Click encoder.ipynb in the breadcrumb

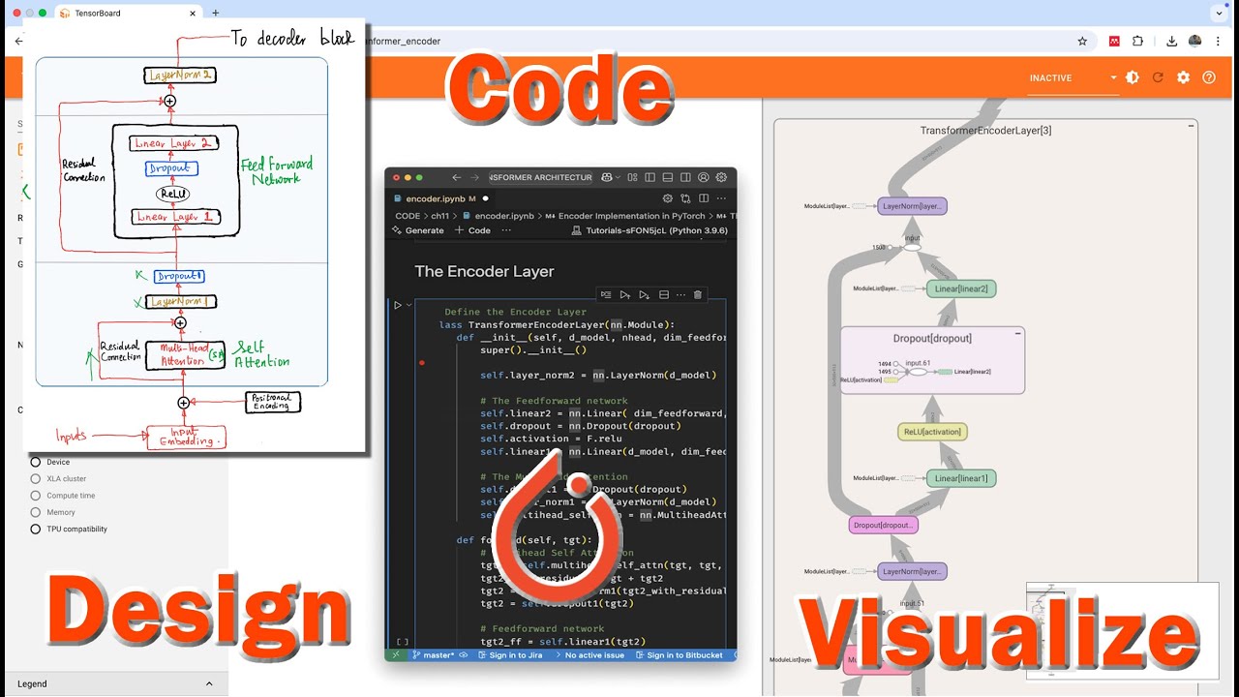(499, 216)
